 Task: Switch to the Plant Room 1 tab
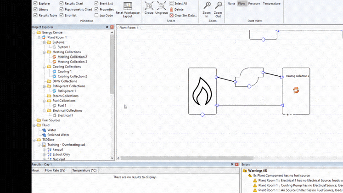point(129,28)
